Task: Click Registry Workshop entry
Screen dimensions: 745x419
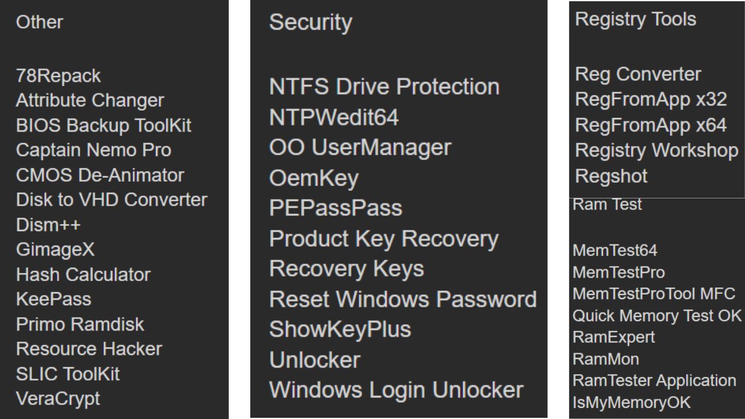Action: point(656,150)
